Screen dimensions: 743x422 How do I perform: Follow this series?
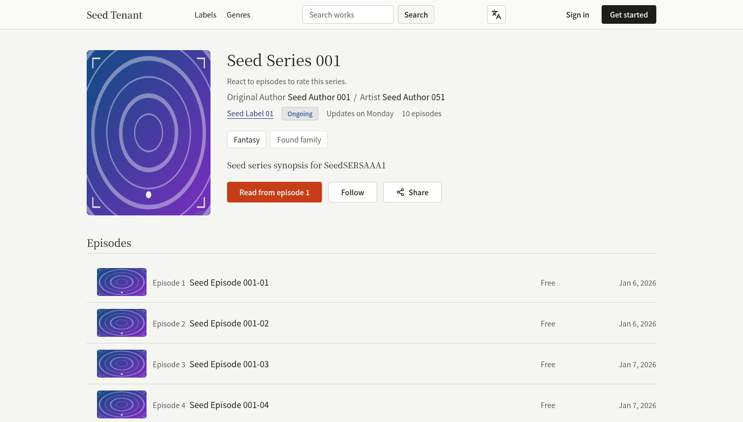coord(352,192)
